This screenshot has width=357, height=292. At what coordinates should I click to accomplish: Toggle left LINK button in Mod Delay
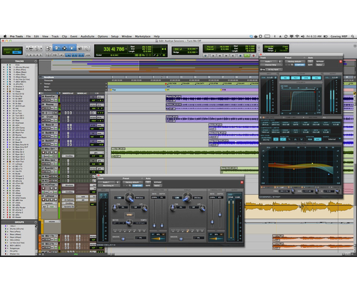coord(119,198)
